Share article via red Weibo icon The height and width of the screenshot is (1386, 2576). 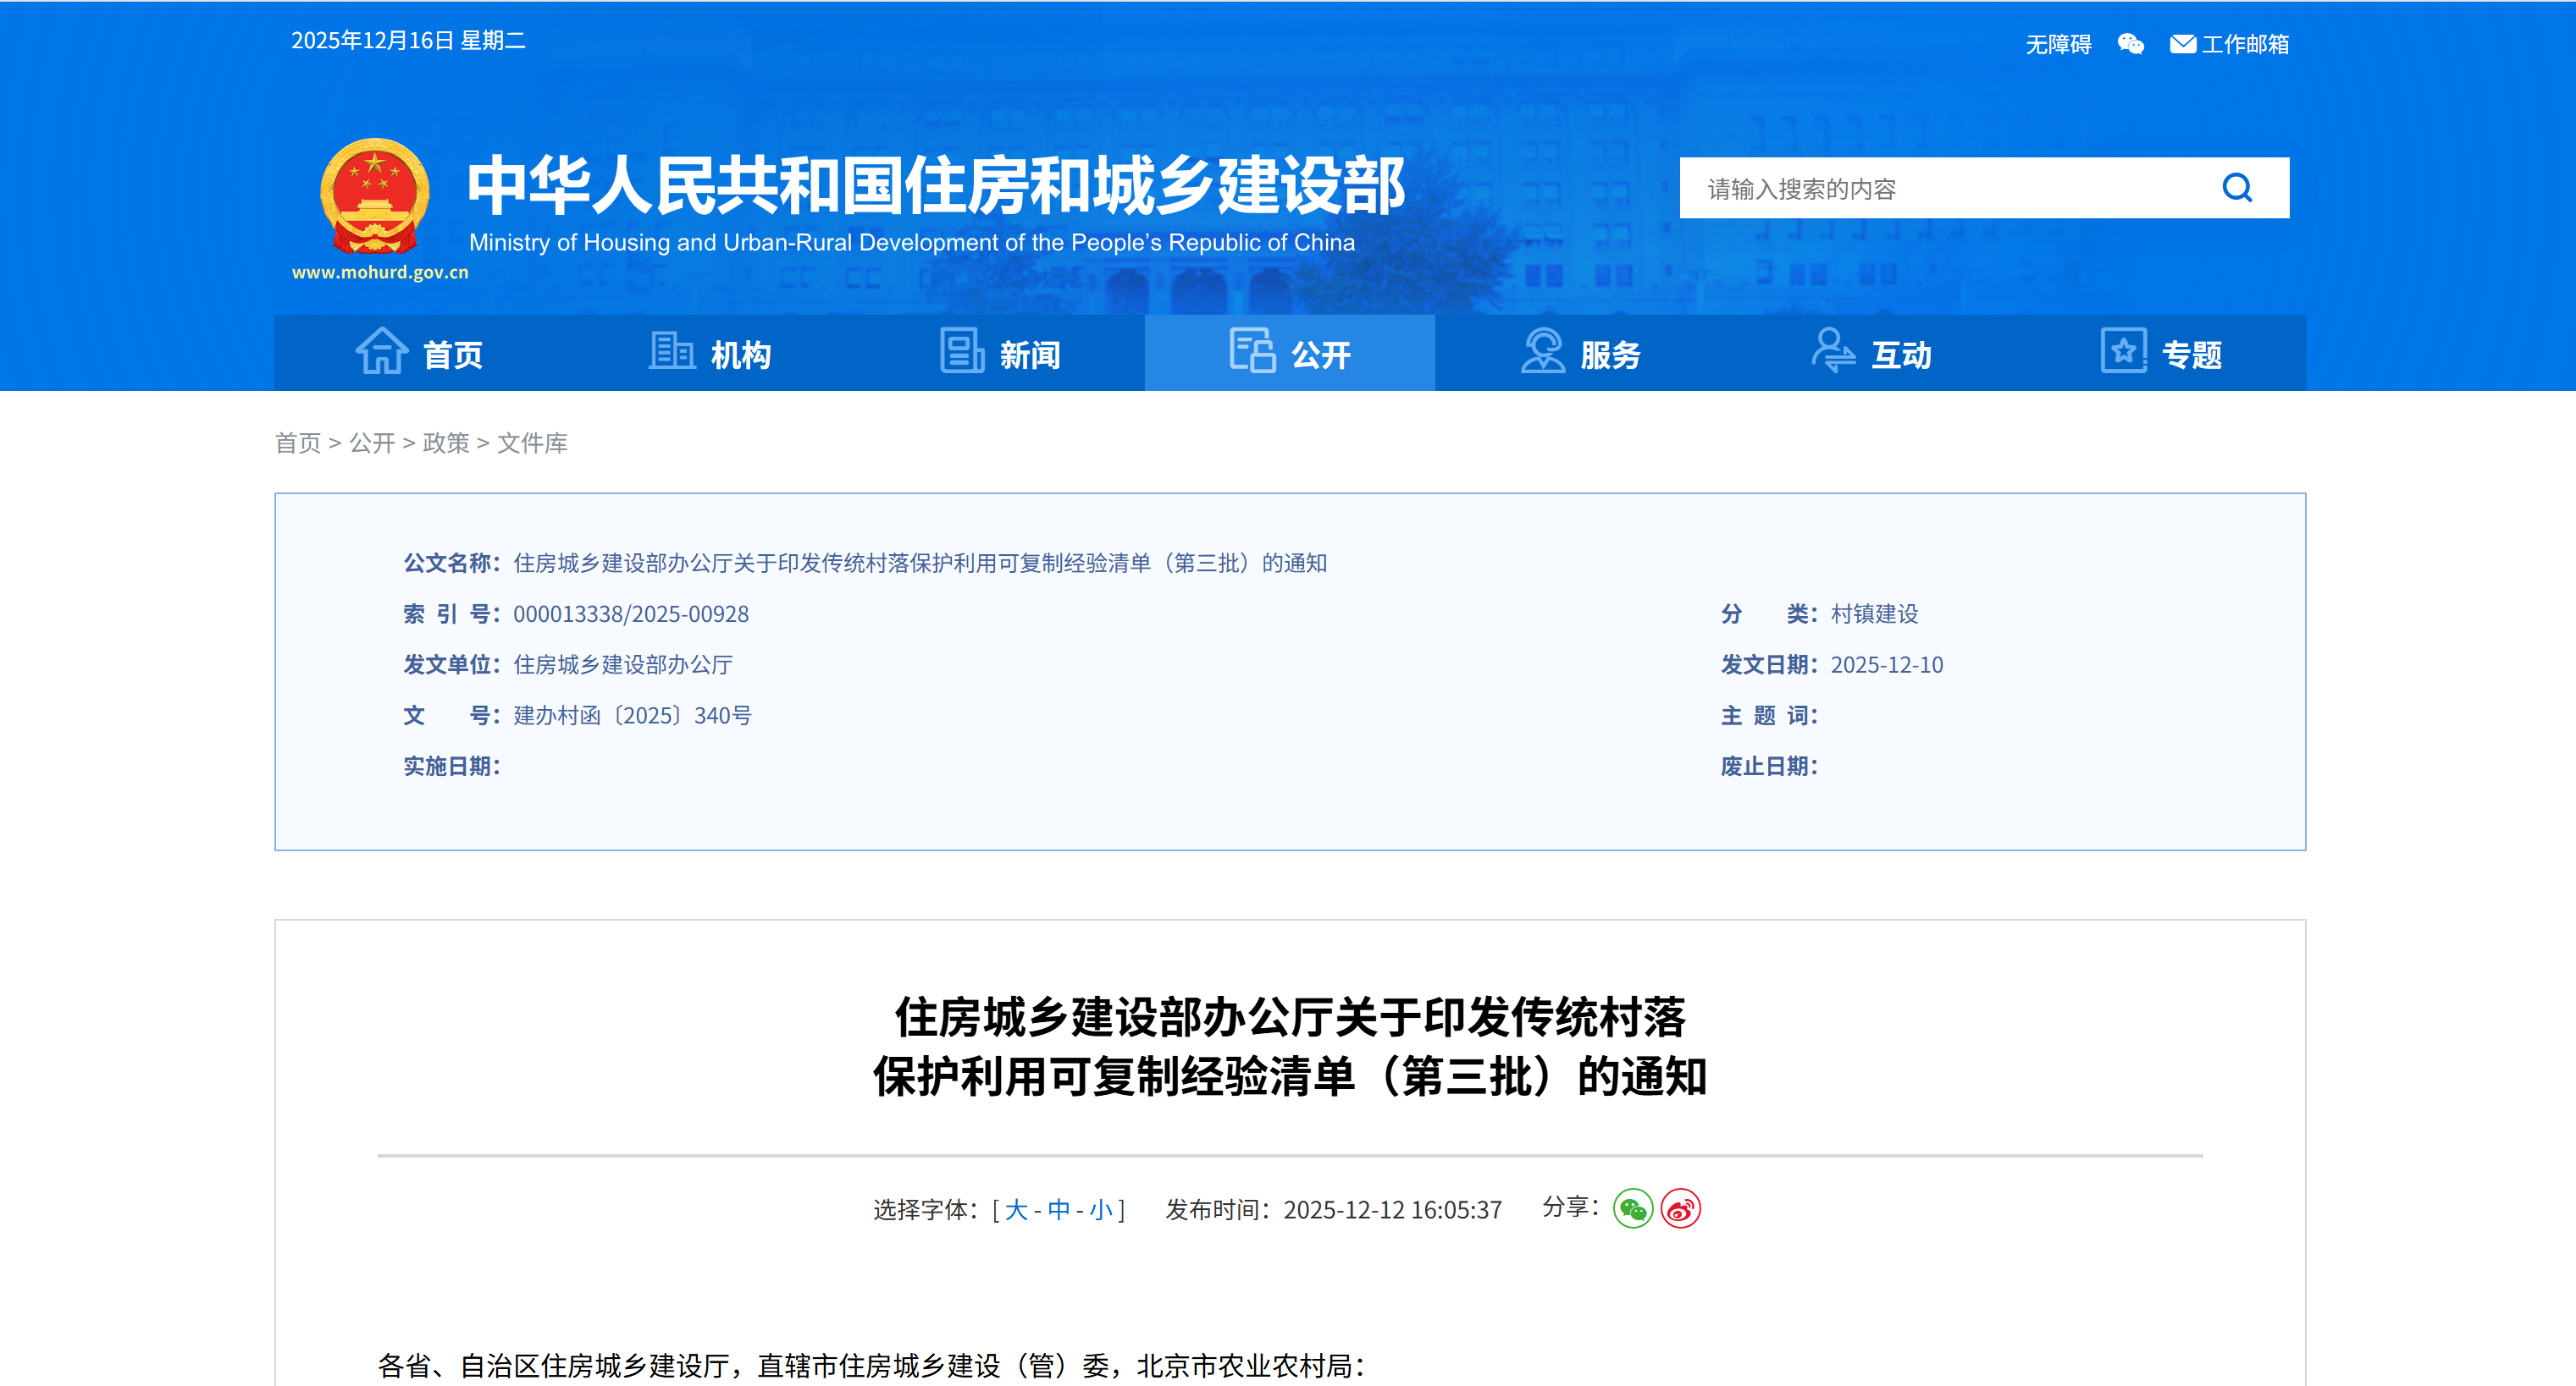pyautogui.click(x=1680, y=1209)
